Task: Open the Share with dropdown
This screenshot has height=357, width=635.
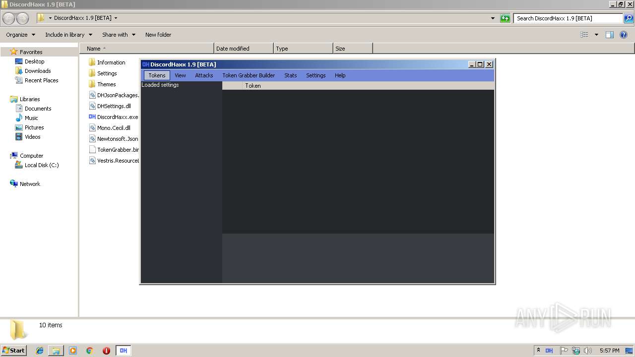Action: 119,35
